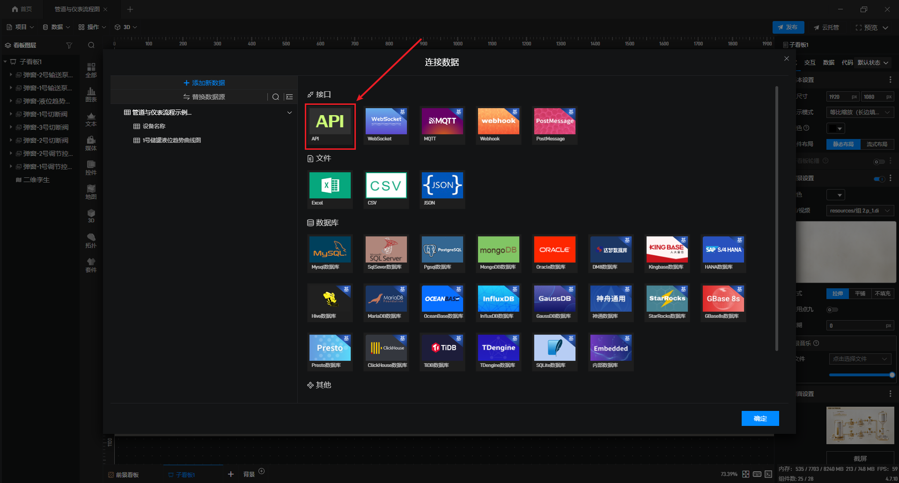The image size is (899, 483).
Task: Choose the PostMessage connector
Action: 555,126
